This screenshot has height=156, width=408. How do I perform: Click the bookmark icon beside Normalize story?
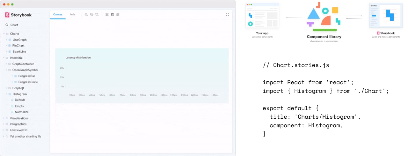[x=12, y=112]
